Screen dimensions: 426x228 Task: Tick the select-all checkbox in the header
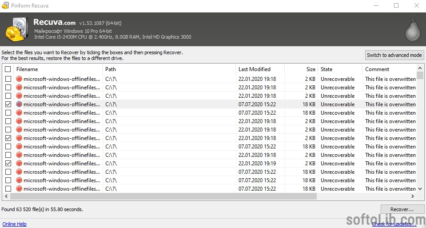point(8,69)
